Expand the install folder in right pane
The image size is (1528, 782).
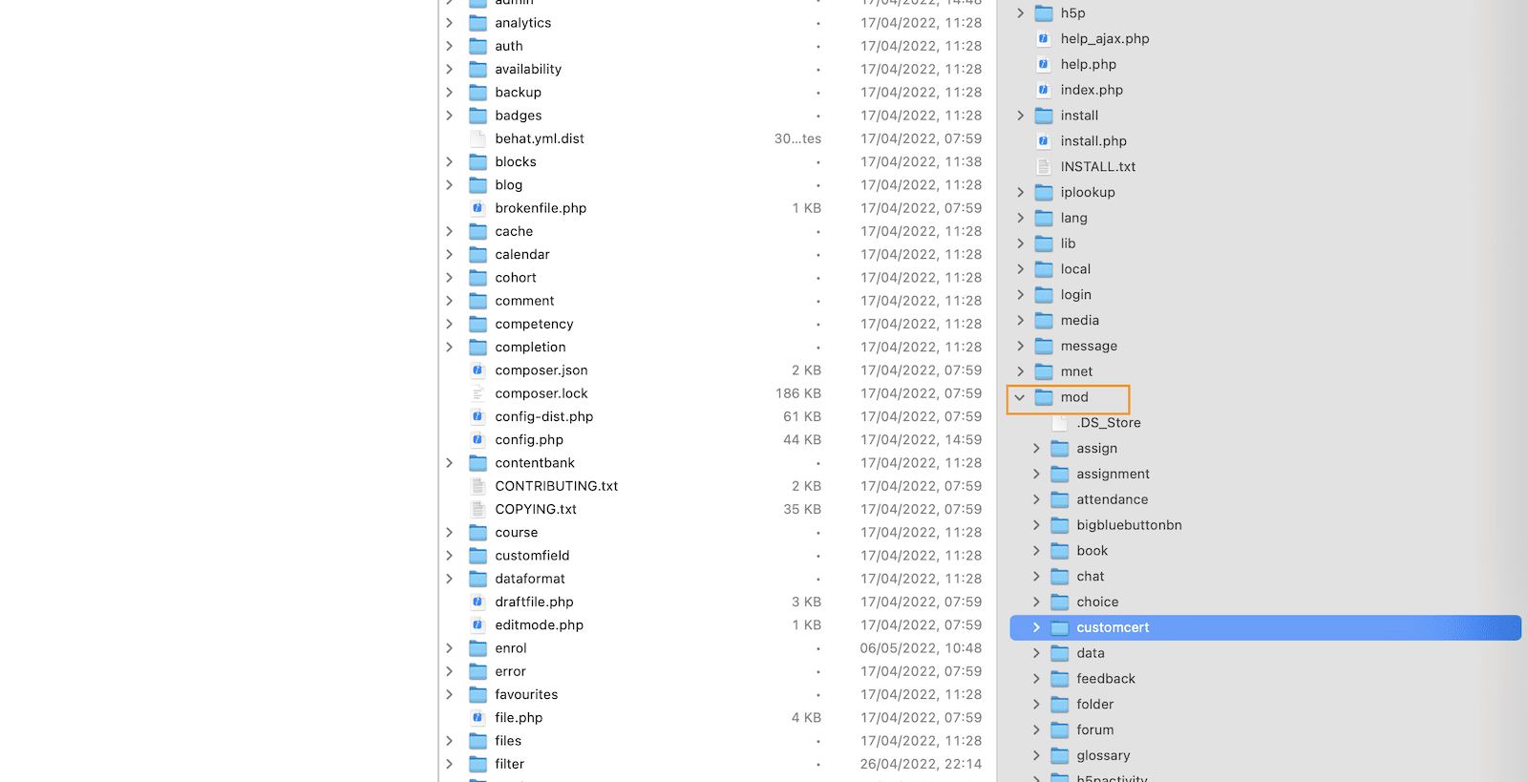(1020, 116)
